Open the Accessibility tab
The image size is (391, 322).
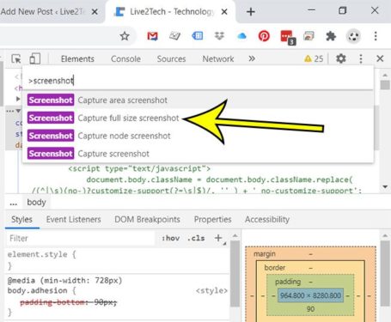coord(267,219)
